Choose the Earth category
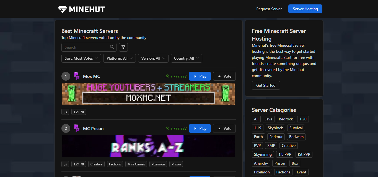 coord(258,137)
